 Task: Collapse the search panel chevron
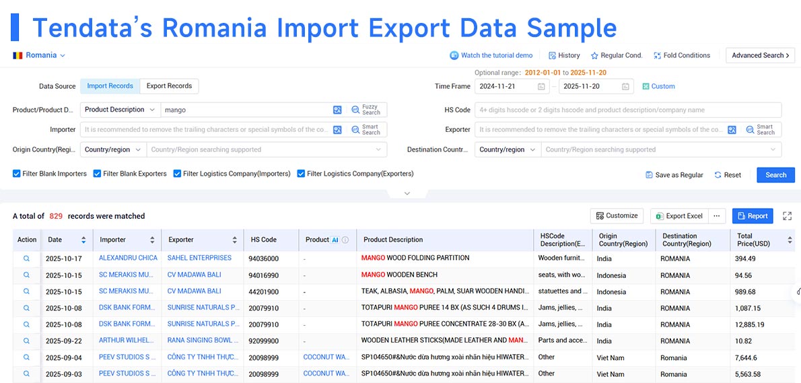click(407, 194)
